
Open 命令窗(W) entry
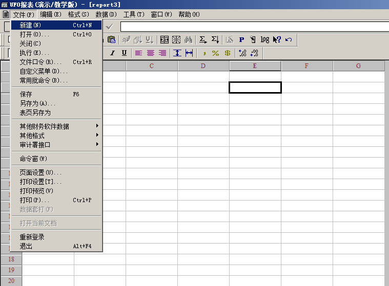pos(56,159)
